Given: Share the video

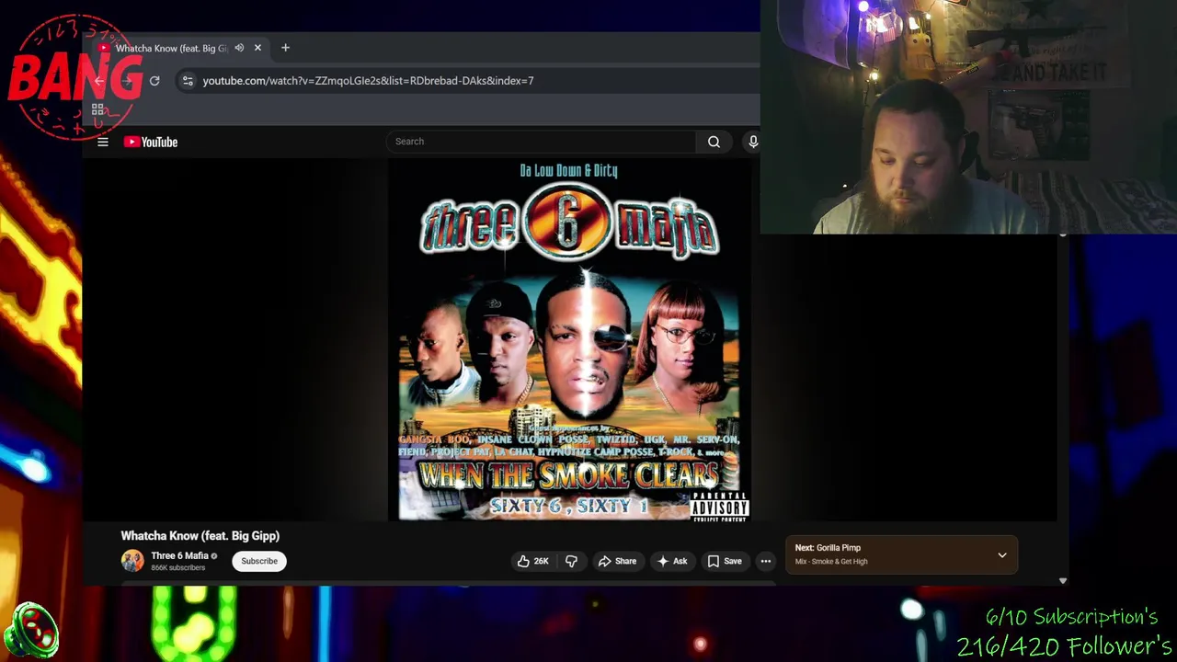Looking at the screenshot, I should pyautogui.click(x=617, y=561).
